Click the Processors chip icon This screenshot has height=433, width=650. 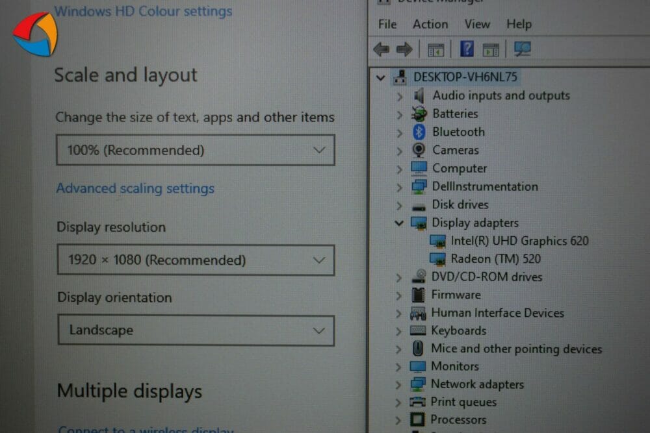(x=417, y=419)
